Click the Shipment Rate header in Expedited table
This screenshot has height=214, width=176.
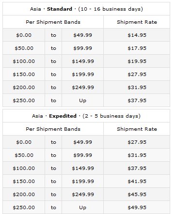tap(137, 129)
